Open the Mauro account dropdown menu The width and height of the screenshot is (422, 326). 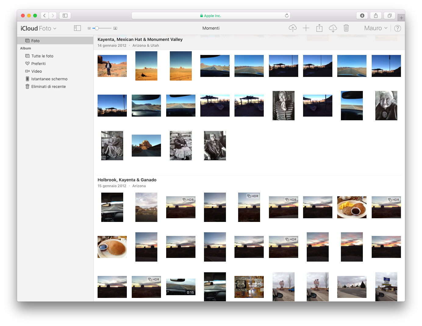(376, 28)
